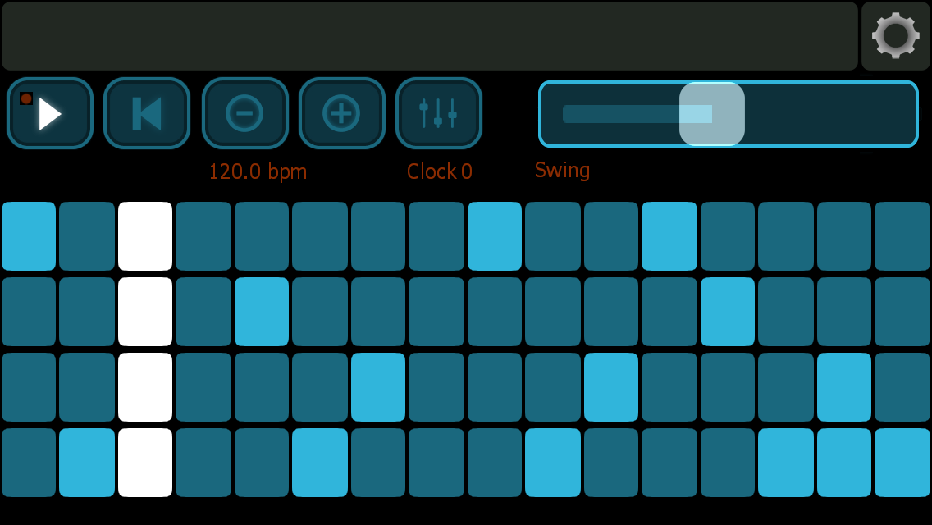
Task: Toggle the ninth step in the top row
Action: (x=495, y=236)
